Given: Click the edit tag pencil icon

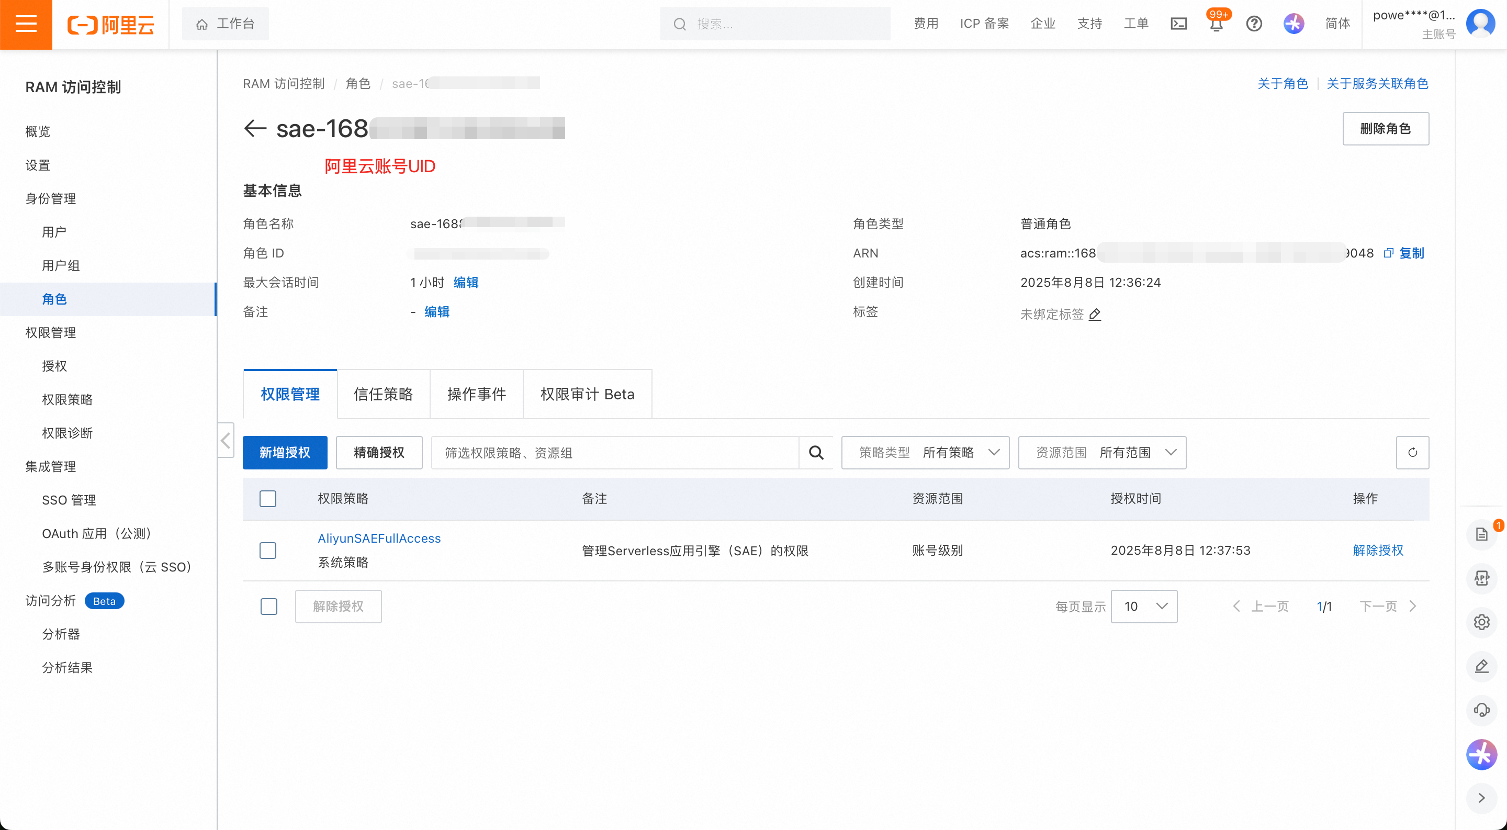Looking at the screenshot, I should (x=1095, y=315).
